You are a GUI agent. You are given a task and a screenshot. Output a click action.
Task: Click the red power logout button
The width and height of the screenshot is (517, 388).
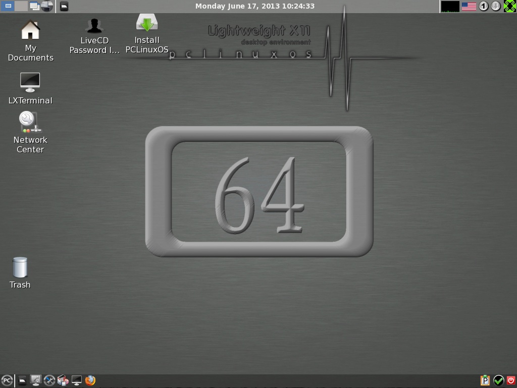tap(511, 380)
